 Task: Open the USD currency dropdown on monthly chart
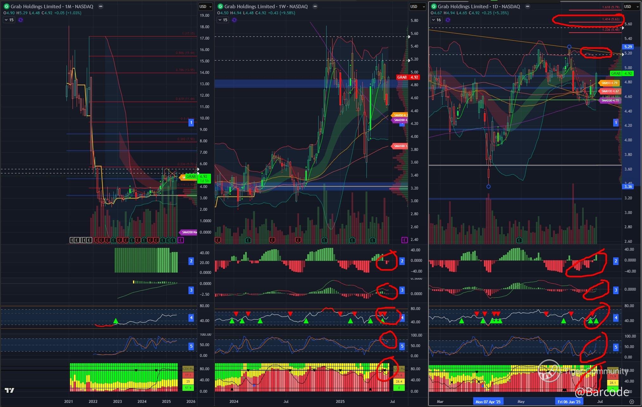205,7
